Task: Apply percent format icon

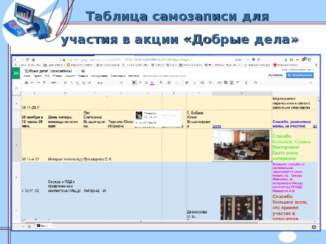Action: (71, 83)
